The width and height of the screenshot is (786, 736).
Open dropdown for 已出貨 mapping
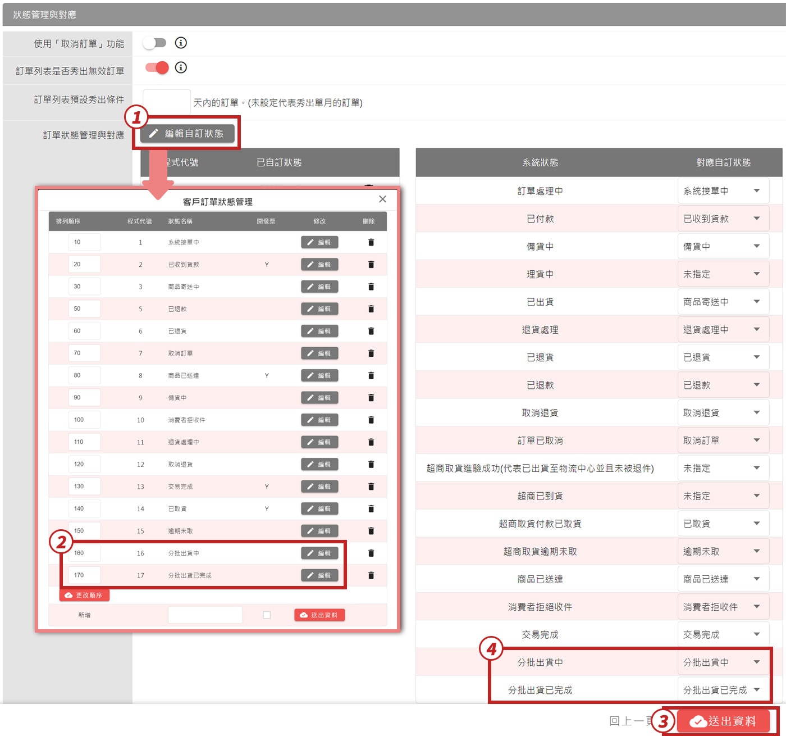click(x=723, y=302)
